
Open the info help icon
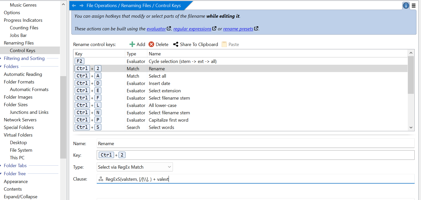(x=406, y=6)
